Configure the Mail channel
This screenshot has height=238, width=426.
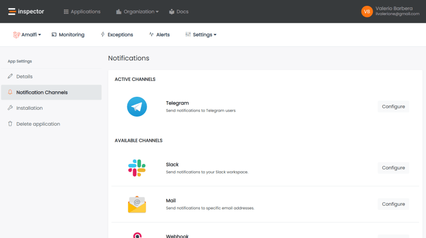point(394,204)
